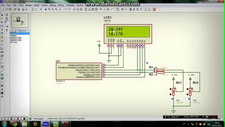The image size is (225, 127).
Task: Select the Junction dot mode tool
Action: click(2, 22)
